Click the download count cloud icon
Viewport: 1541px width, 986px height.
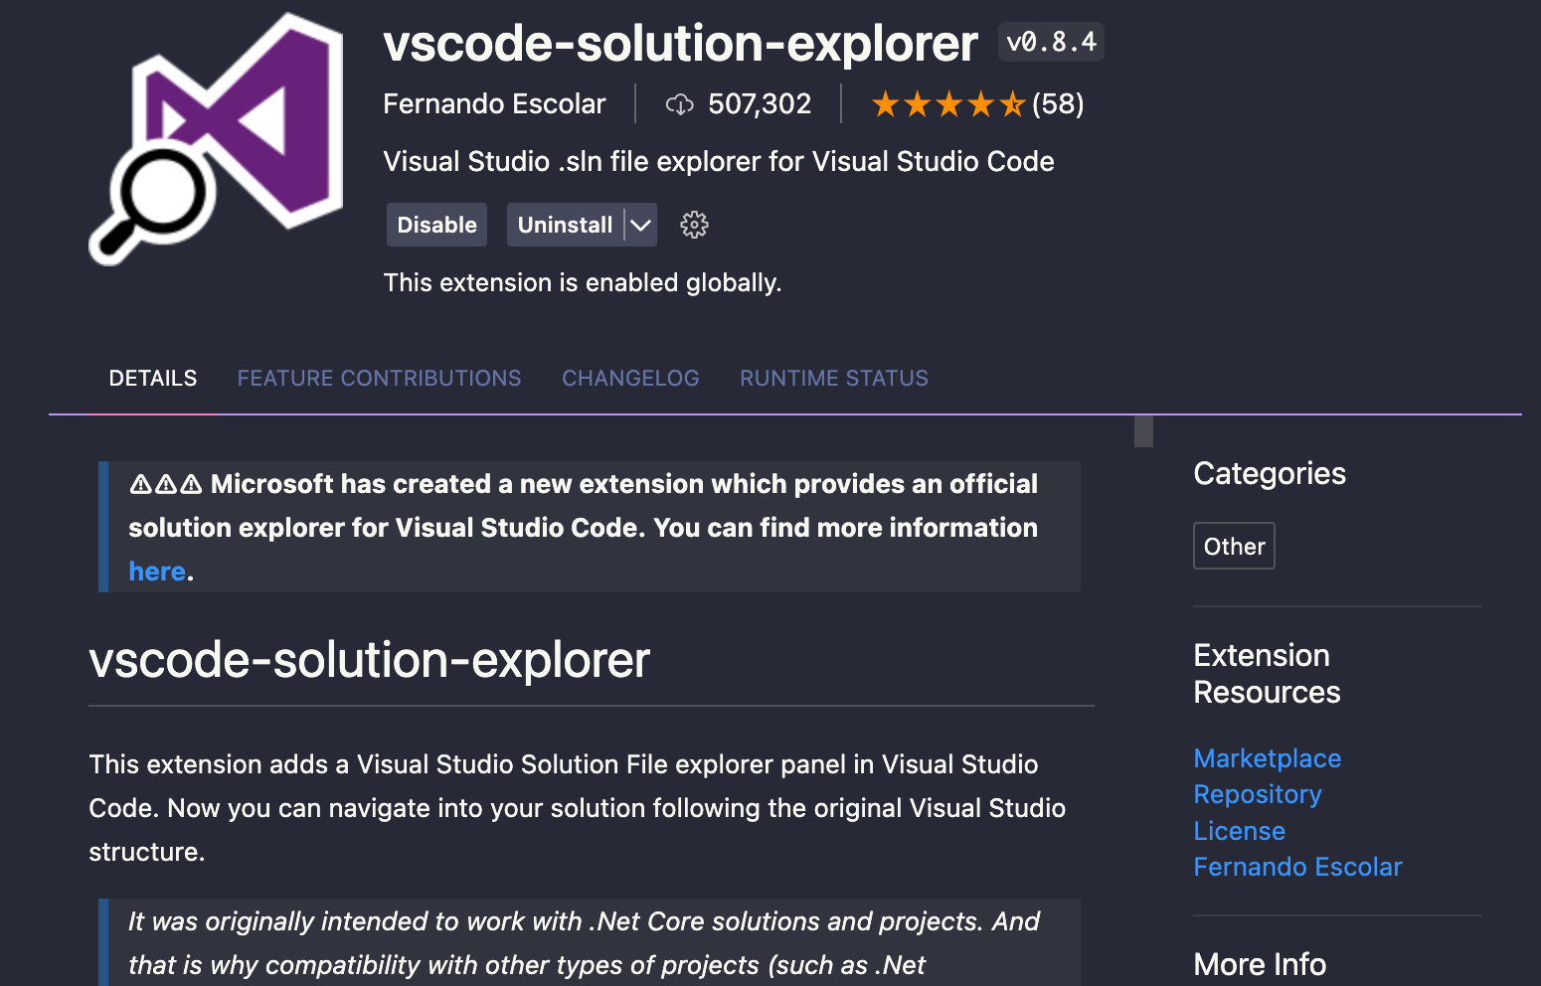681,103
